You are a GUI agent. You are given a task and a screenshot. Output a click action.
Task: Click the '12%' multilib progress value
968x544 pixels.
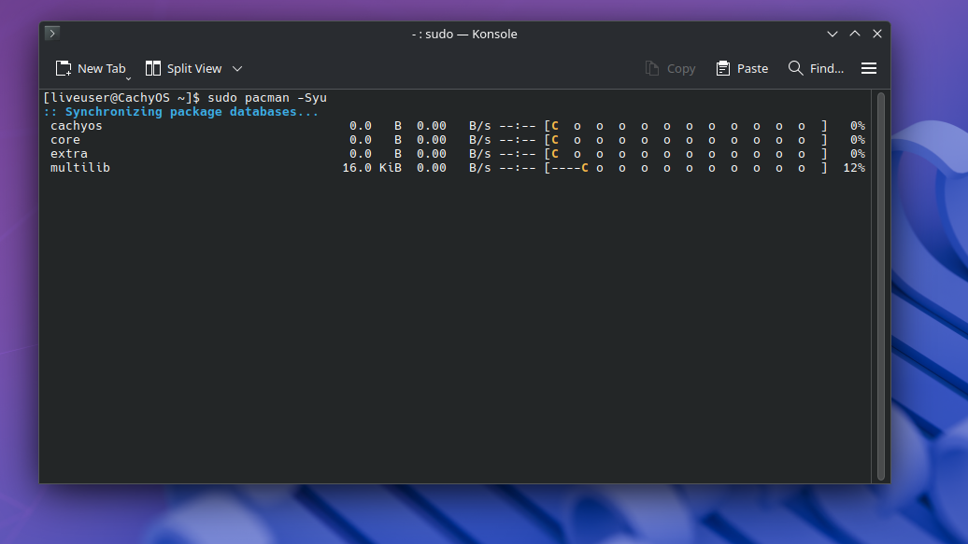pyautogui.click(x=854, y=168)
